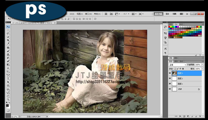Expand the opacity 不透明度 slider arrow
This screenshot has height=120, width=208.
click(x=202, y=65)
